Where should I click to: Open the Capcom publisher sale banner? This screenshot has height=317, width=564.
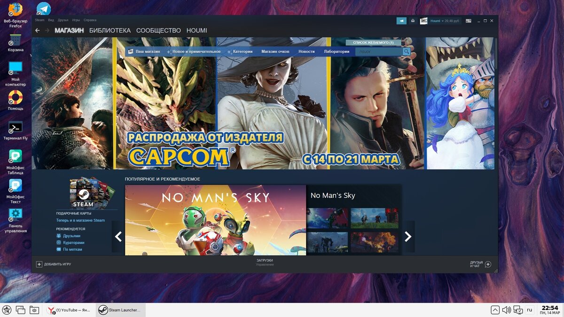point(263,103)
